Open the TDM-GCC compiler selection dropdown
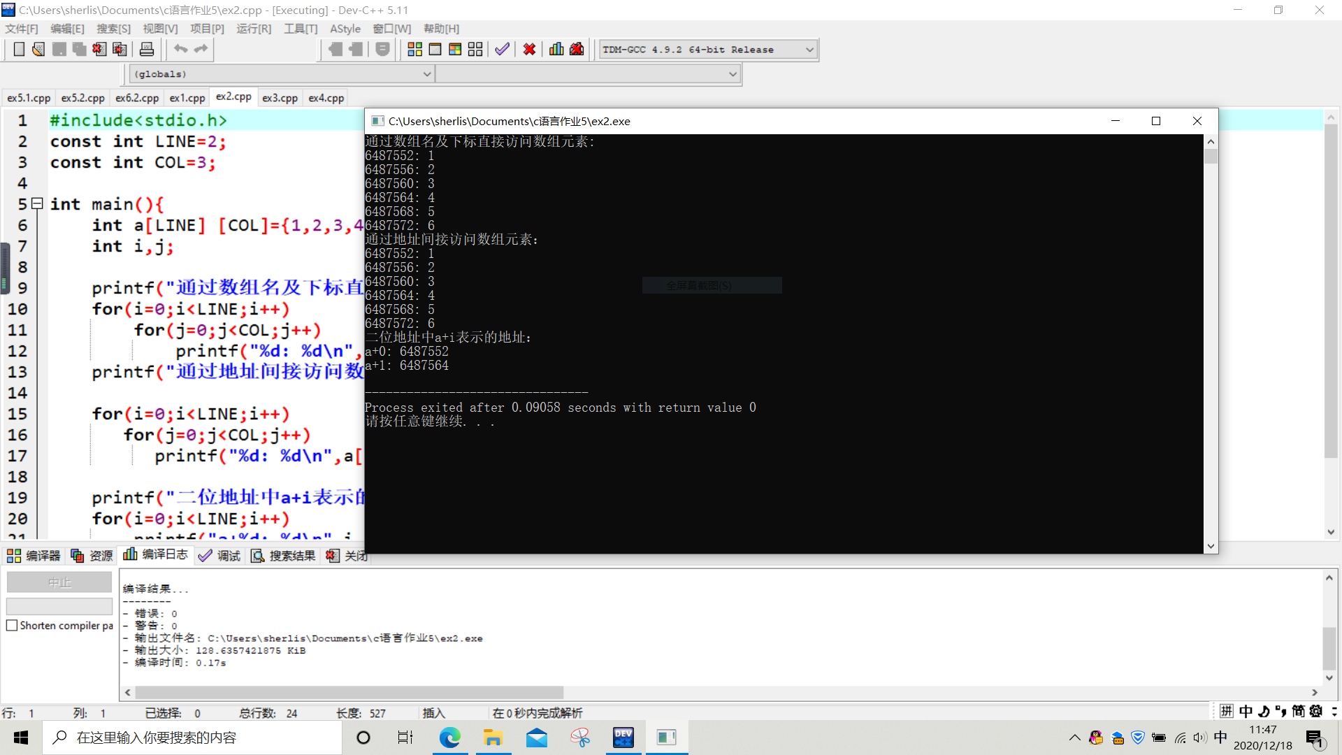 click(x=809, y=50)
